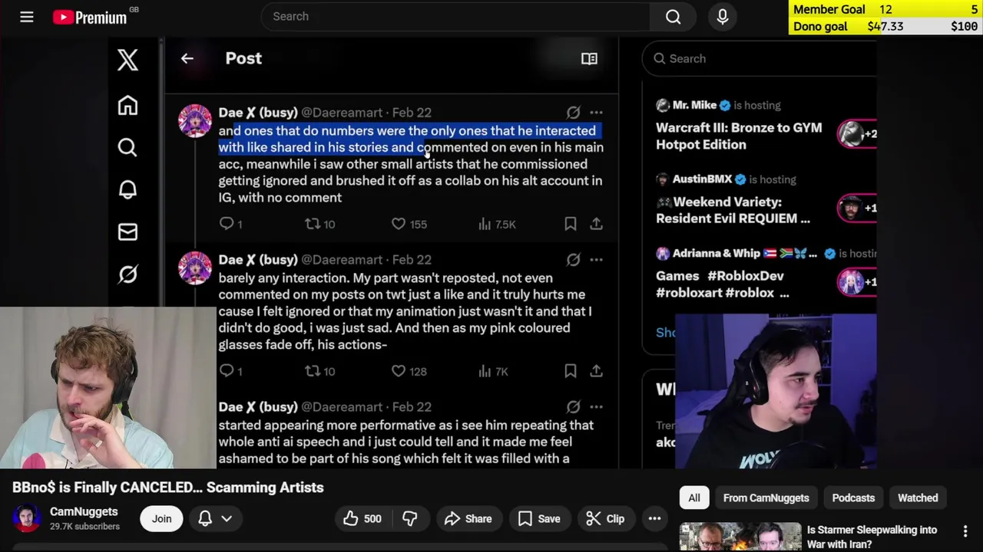Click the YouTube search magnifier button

[674, 16]
